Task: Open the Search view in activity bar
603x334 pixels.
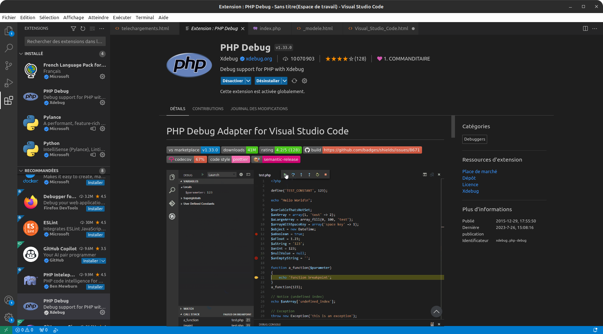Action: 9,48
